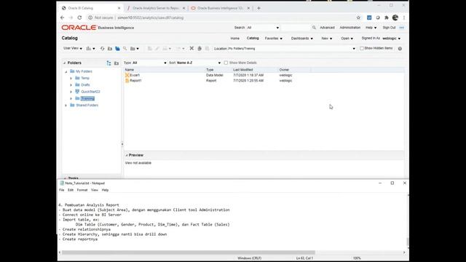Toggle the blue Show Folders pane icon

(117, 49)
